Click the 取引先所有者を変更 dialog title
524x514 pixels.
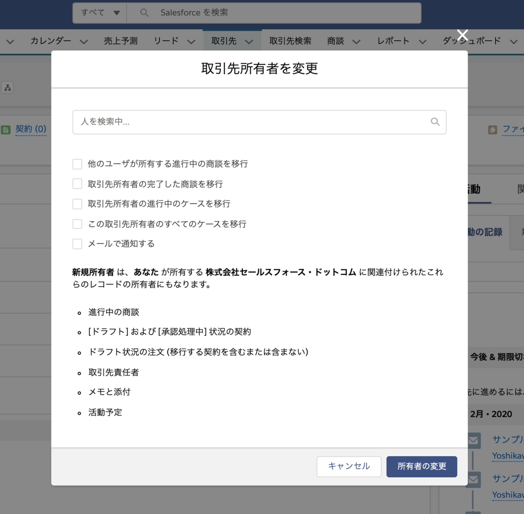point(259,69)
